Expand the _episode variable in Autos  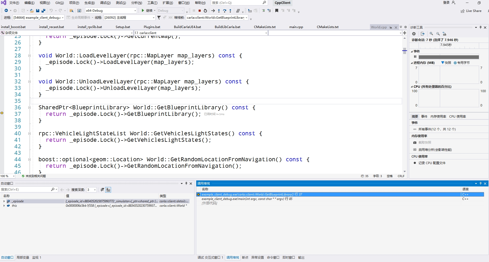coord(4,201)
